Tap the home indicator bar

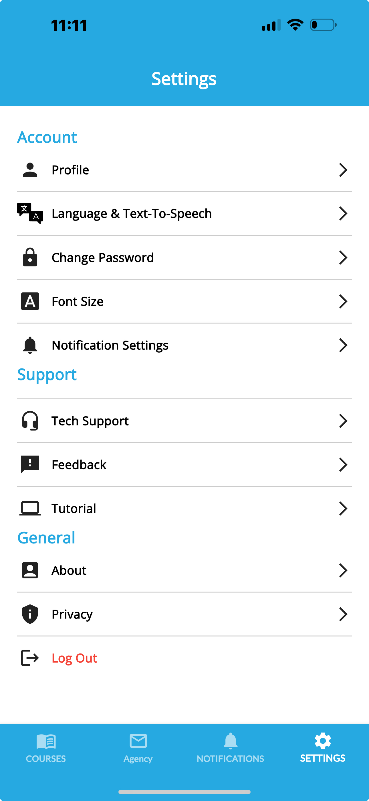click(184, 792)
